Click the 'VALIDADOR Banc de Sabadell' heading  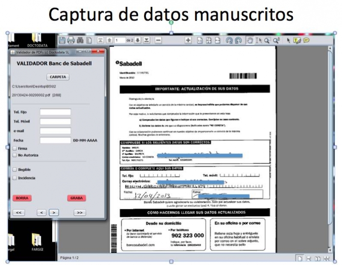click(54, 63)
